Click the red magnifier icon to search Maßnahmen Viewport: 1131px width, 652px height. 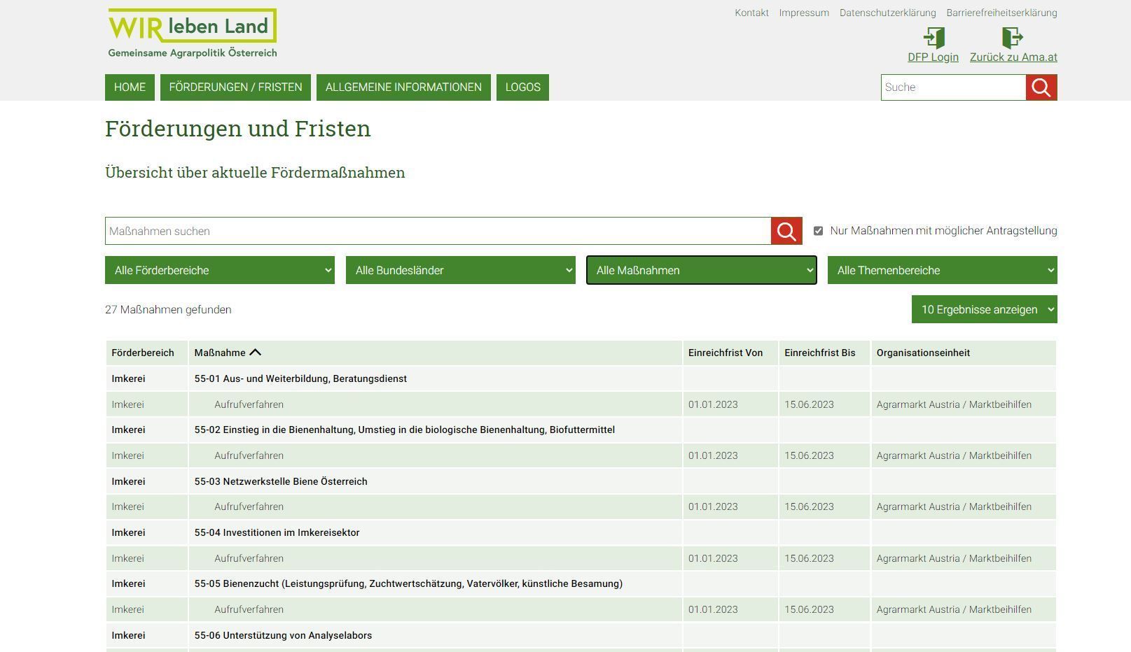pos(785,231)
